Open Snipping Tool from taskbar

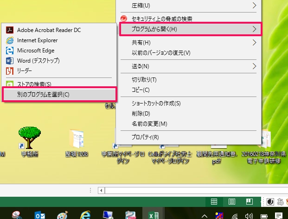coord(17,215)
